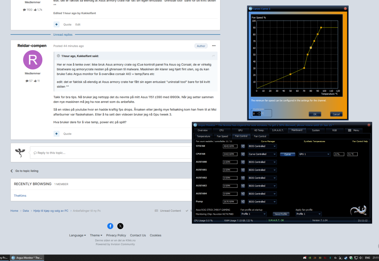379x261 pixels.
Task: Open AUXFAN1 channel settings icon
Action: (x=243, y=170)
